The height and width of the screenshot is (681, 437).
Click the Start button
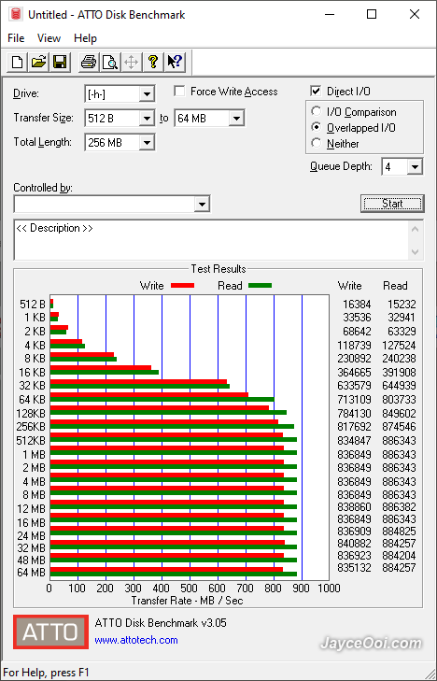coord(392,204)
